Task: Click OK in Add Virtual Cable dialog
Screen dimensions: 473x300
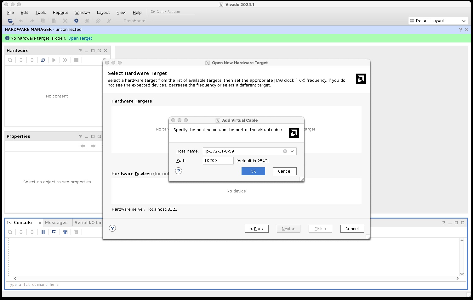Action: coord(253,171)
